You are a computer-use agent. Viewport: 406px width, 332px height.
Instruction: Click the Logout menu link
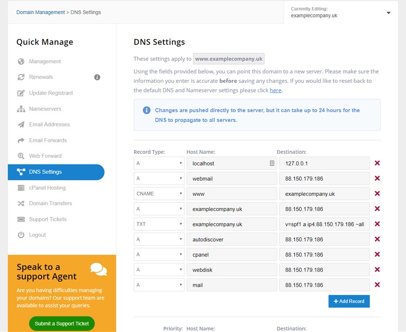pyautogui.click(x=37, y=235)
